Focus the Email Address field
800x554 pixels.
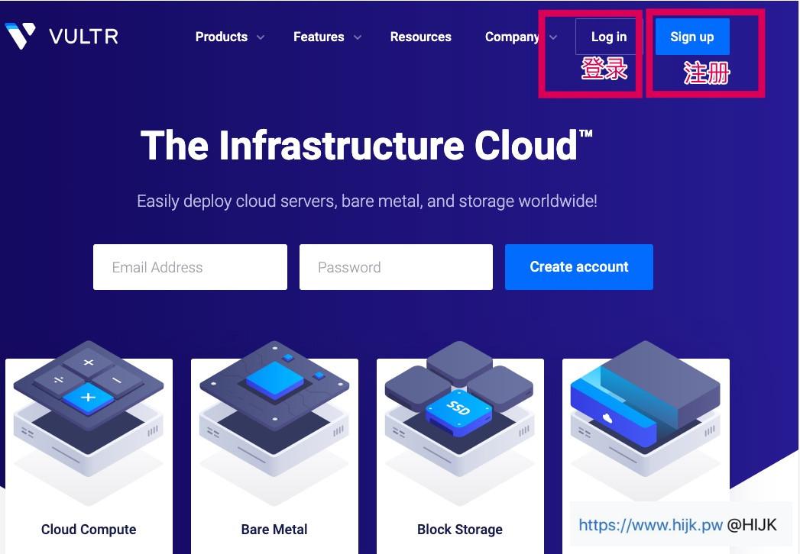(190, 267)
